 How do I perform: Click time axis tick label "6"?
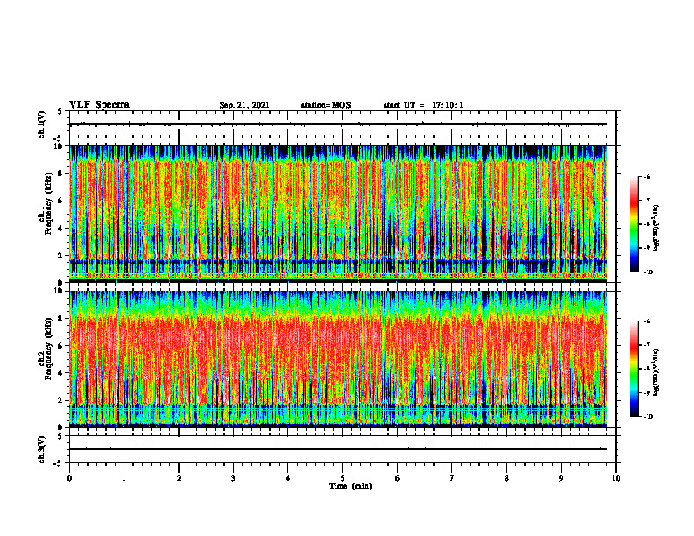(398, 478)
